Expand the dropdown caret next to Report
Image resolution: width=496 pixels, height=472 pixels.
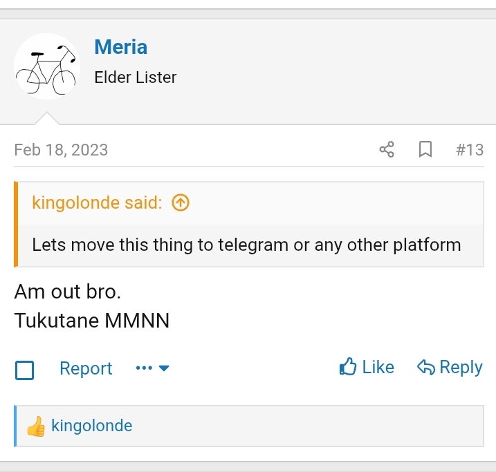pos(165,368)
